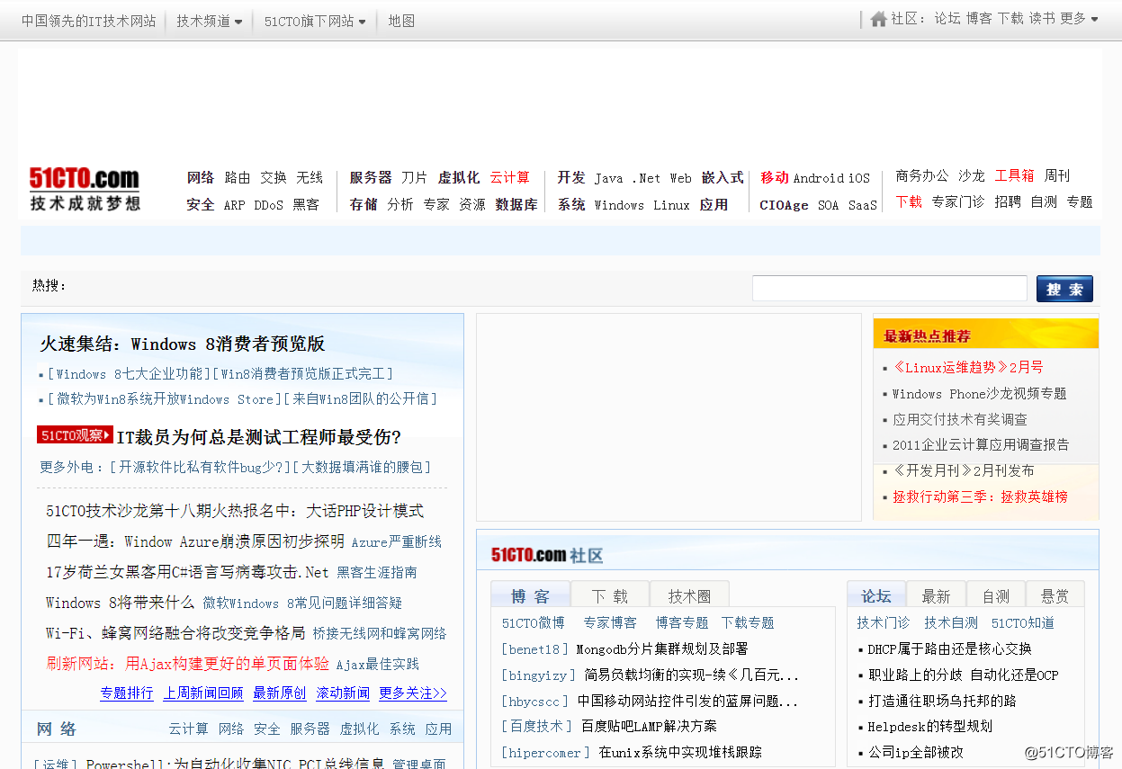Select the 博客 tab in 社区
The image size is (1122, 769).
530,595
